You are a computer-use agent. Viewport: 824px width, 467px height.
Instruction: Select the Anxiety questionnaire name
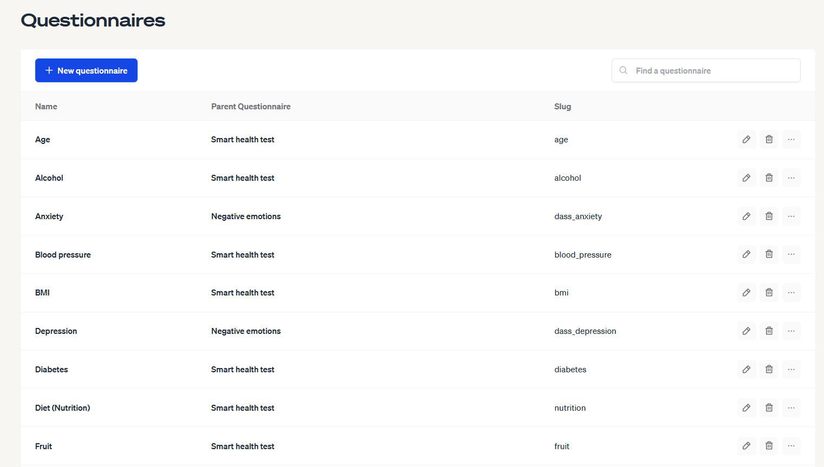[x=49, y=216]
